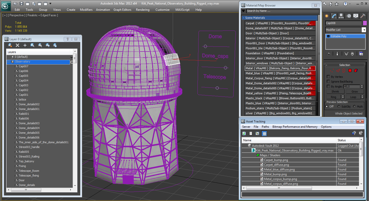This screenshot has height=201, width=369.
Task: Toggle the Observatory layer's current-layer box
Action: pyautogui.click(x=72, y=62)
